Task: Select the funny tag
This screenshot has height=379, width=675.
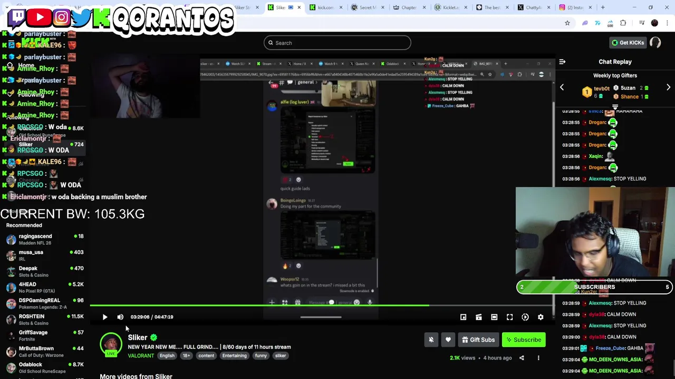Action: pos(261,356)
